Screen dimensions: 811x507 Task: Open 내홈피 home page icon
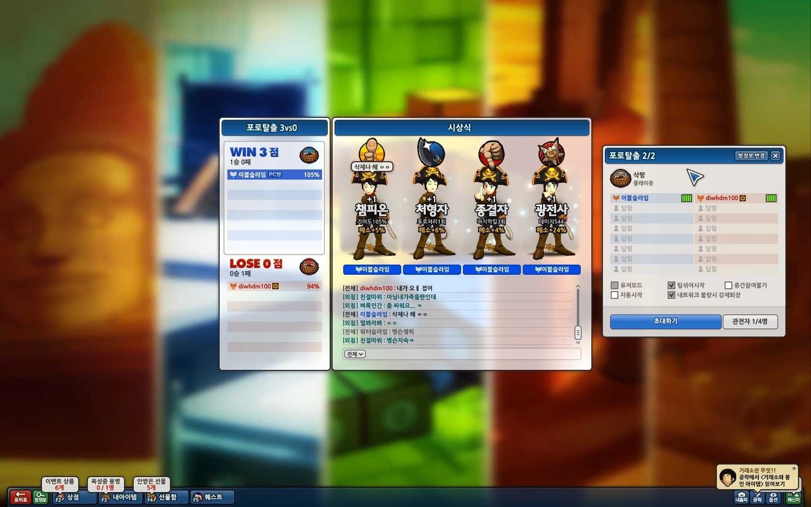click(x=741, y=497)
